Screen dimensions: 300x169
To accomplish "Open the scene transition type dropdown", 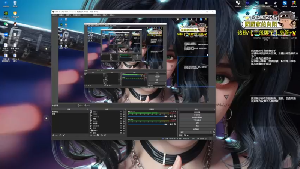I will (196, 132).
